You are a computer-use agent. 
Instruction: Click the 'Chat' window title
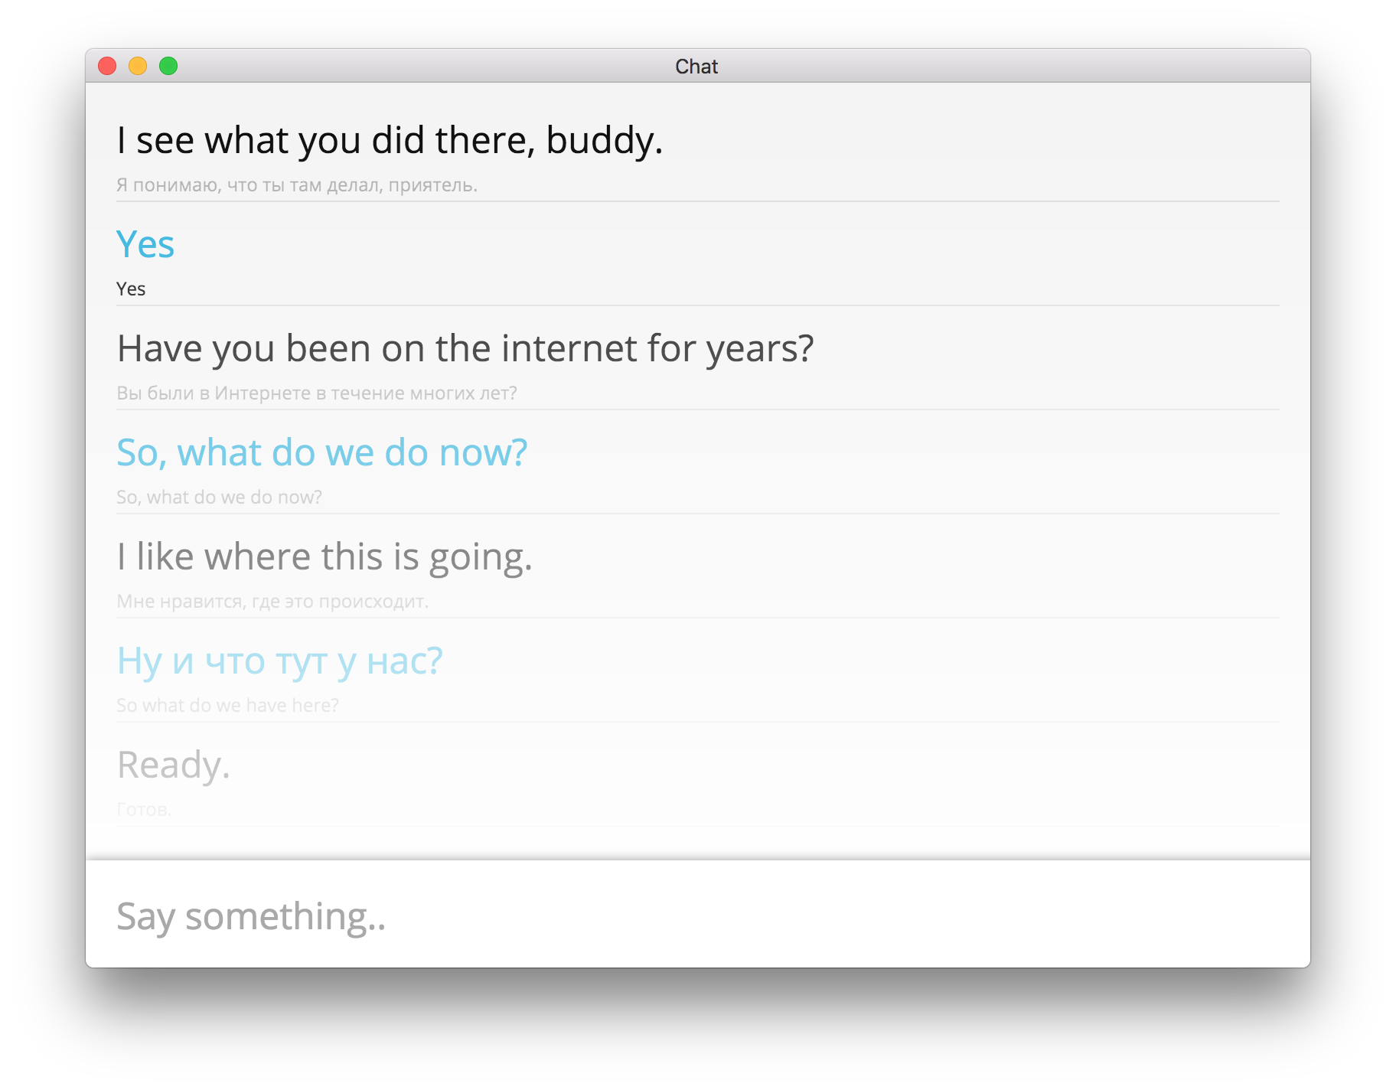click(696, 67)
